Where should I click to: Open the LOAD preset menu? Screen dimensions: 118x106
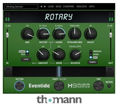coord(51,6)
